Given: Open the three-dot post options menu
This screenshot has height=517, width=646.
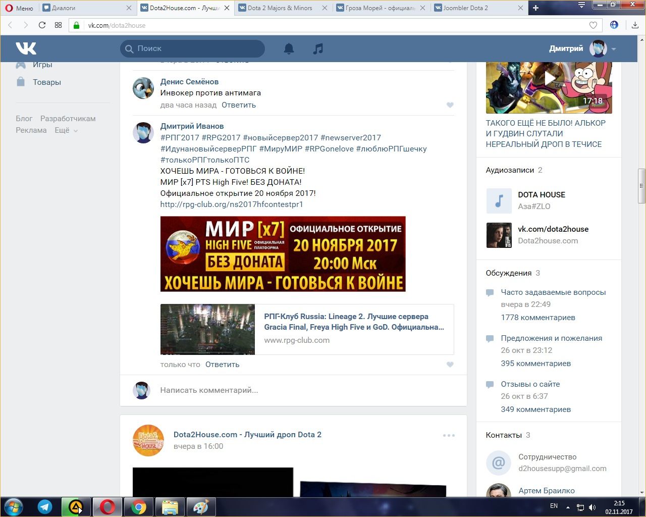Looking at the screenshot, I should click(x=449, y=435).
